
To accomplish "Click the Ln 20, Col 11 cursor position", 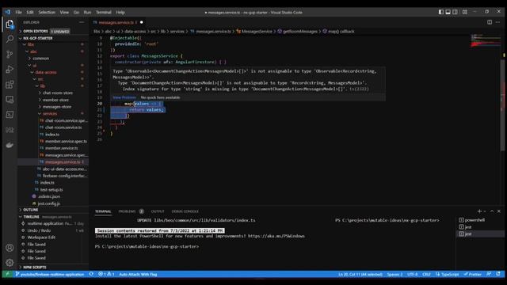I will click(x=360, y=275).
